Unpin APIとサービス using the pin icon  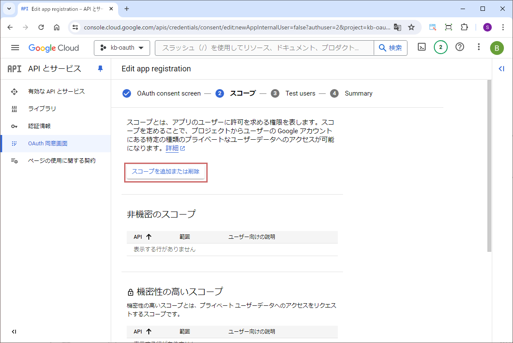[x=100, y=69]
